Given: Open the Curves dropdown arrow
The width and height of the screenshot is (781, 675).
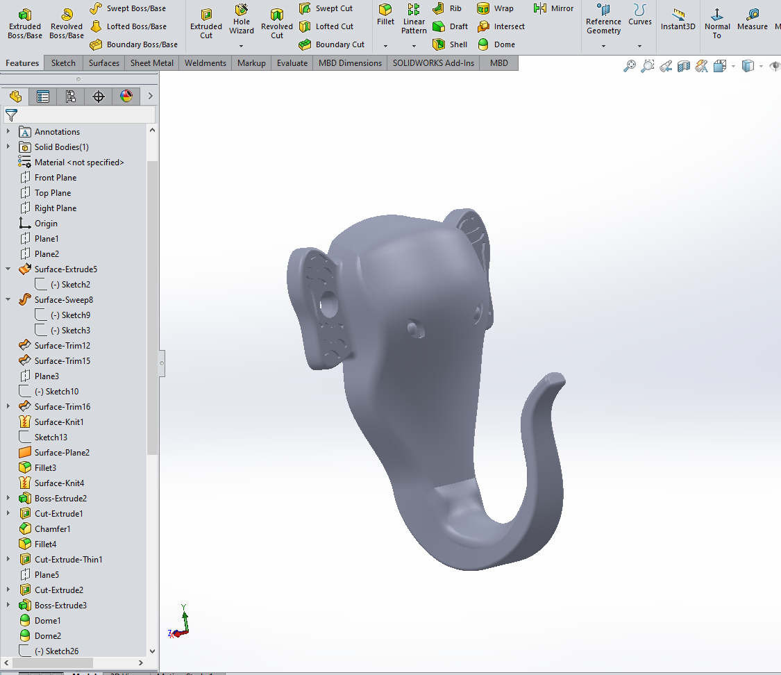Looking at the screenshot, I should click(x=639, y=46).
